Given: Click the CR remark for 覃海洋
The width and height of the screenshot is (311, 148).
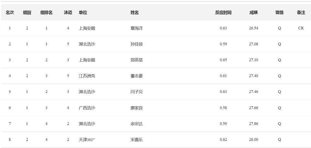Looking at the screenshot, I should pos(301,28).
